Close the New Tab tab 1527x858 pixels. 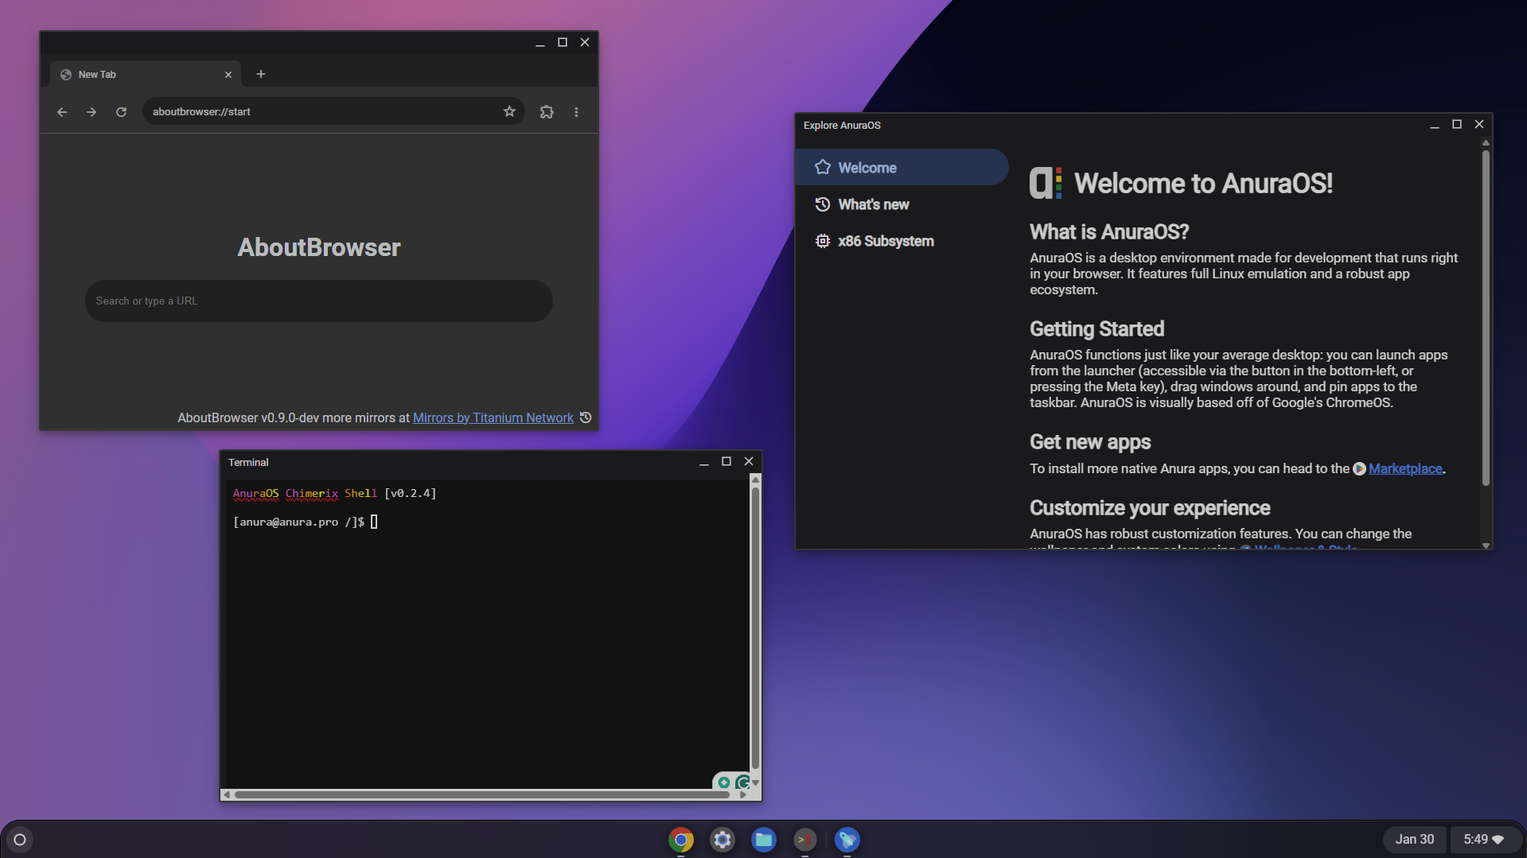[x=228, y=75]
